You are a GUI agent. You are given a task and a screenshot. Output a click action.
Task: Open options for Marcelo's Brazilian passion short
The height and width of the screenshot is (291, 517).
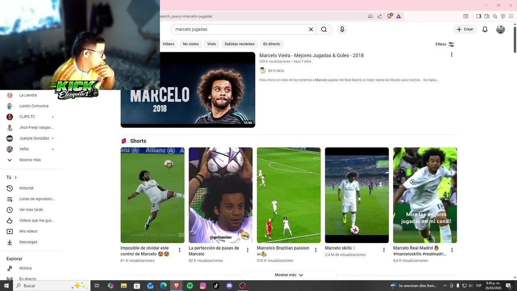(x=316, y=250)
